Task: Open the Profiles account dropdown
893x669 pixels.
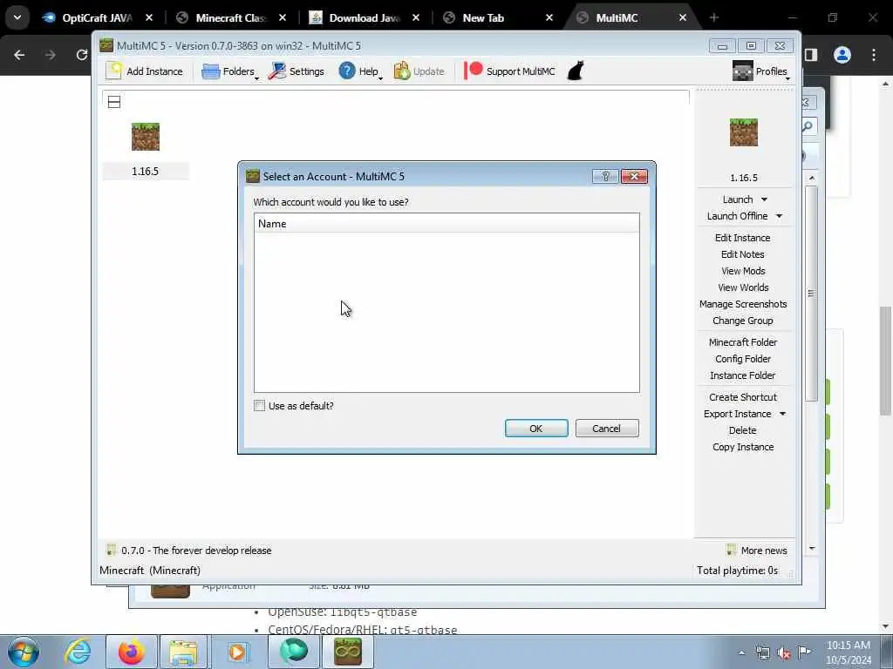Action: click(x=760, y=71)
